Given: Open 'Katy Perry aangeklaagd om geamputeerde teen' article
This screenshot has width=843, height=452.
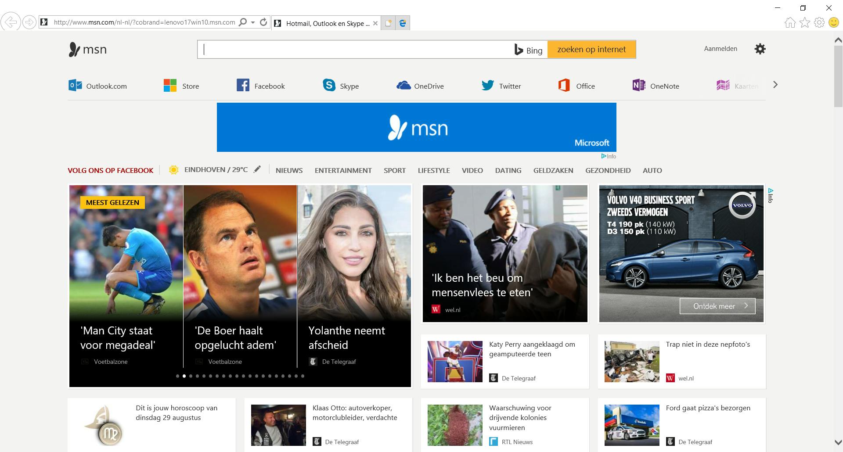Looking at the screenshot, I should [x=505, y=362].
